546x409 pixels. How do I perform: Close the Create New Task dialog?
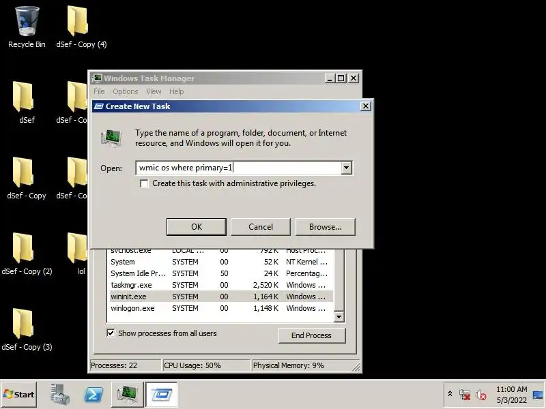[366, 106]
